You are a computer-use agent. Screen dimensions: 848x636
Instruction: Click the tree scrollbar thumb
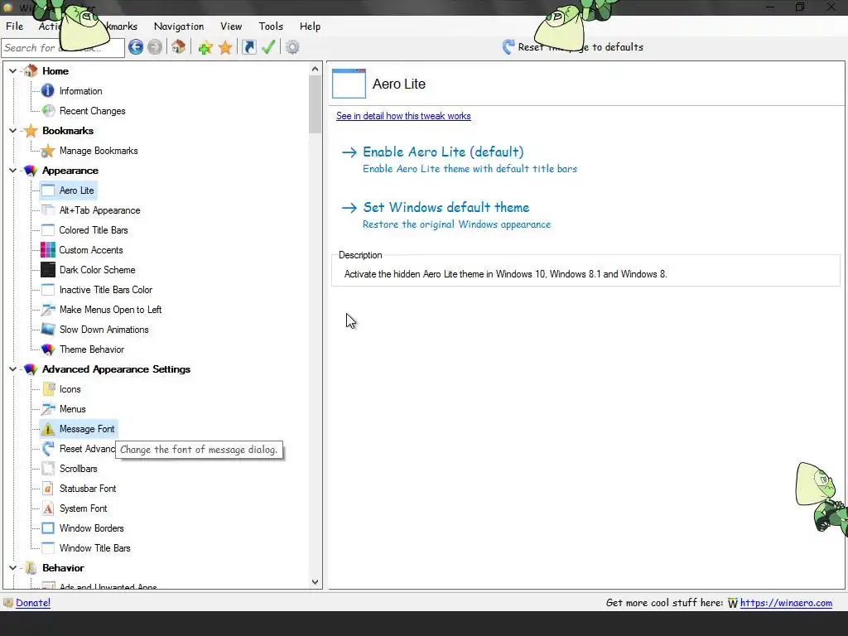pos(316,104)
